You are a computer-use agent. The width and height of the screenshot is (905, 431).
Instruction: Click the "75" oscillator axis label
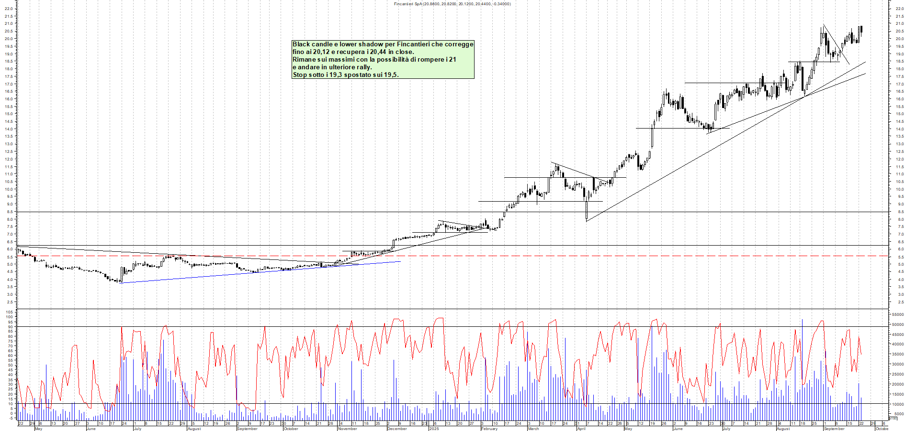11,341
